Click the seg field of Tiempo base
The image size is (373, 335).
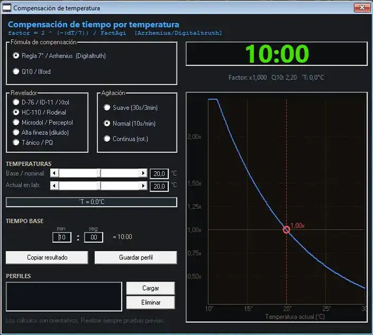94,237
